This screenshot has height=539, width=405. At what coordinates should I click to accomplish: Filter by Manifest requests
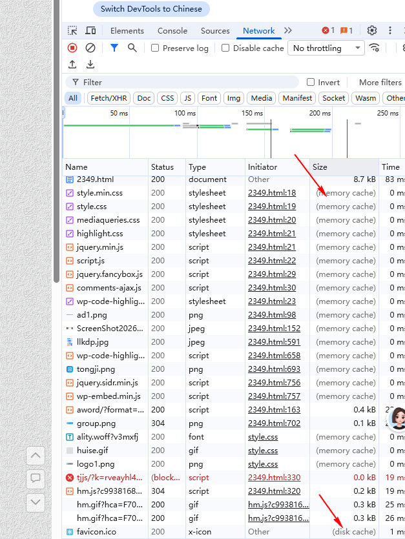coord(297,98)
